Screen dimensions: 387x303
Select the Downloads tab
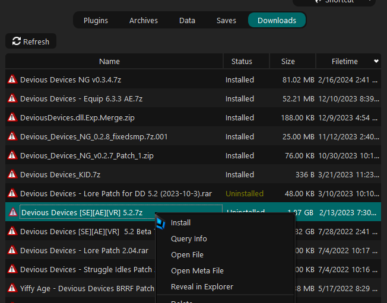point(277,20)
